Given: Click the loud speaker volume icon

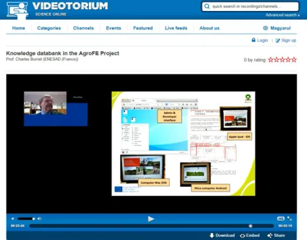Looking at the screenshot, I should pos(39,219).
